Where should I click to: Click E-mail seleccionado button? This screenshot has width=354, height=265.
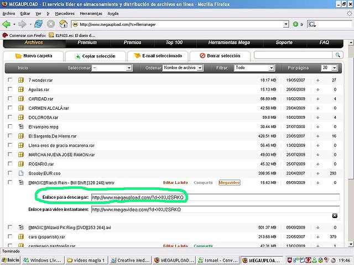(x=158, y=56)
